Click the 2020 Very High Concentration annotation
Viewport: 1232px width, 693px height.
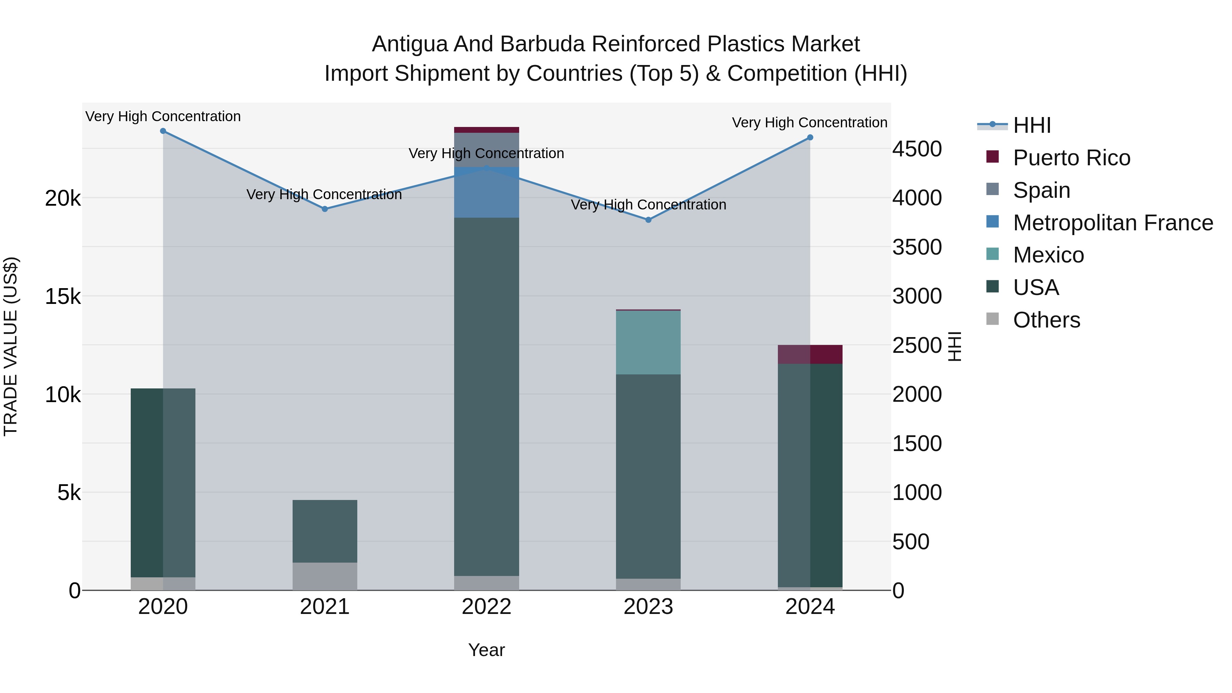click(x=163, y=117)
